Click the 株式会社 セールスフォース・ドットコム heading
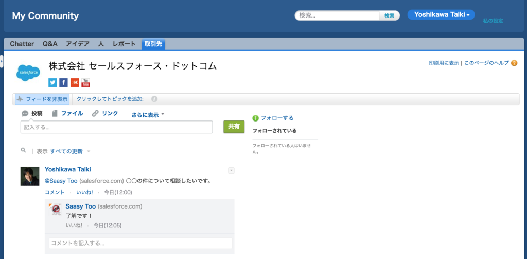This screenshot has height=259, width=527. pyautogui.click(x=133, y=66)
